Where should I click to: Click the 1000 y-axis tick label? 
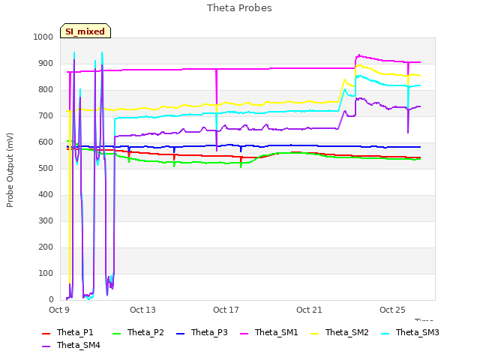(43, 37)
